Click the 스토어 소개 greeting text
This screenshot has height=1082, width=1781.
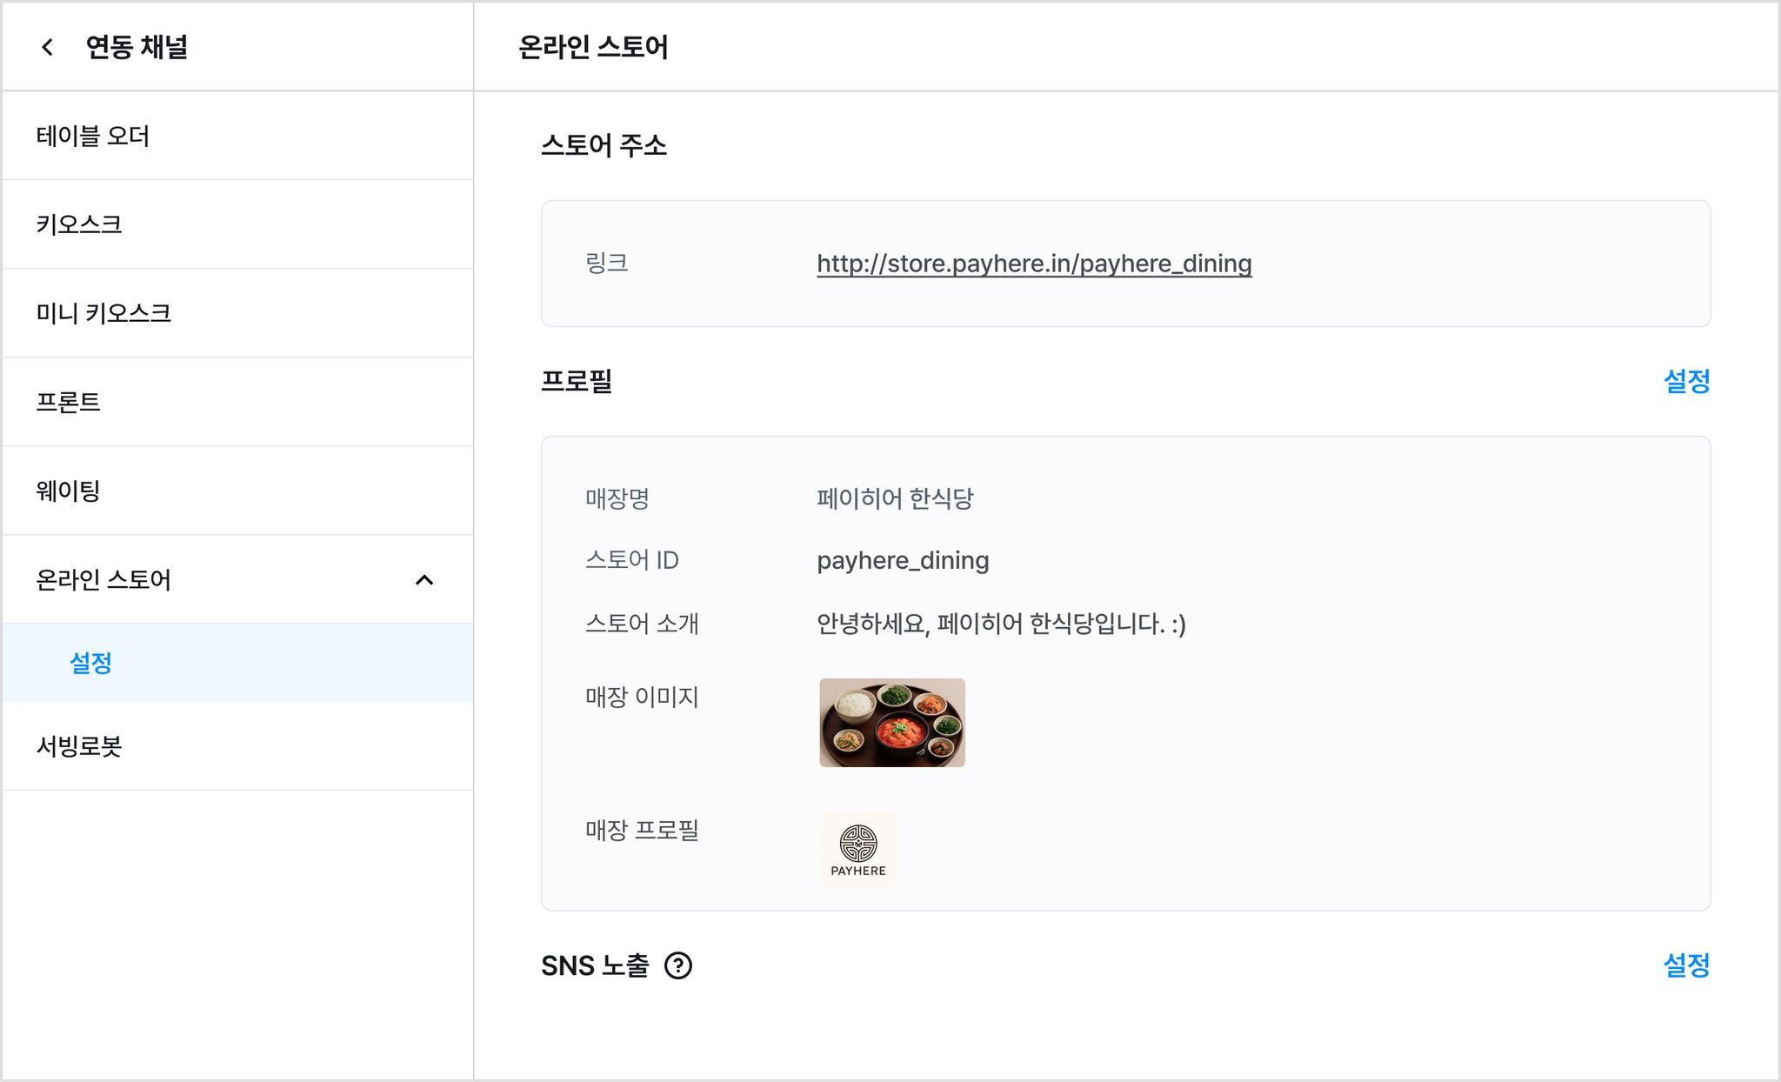(1001, 624)
